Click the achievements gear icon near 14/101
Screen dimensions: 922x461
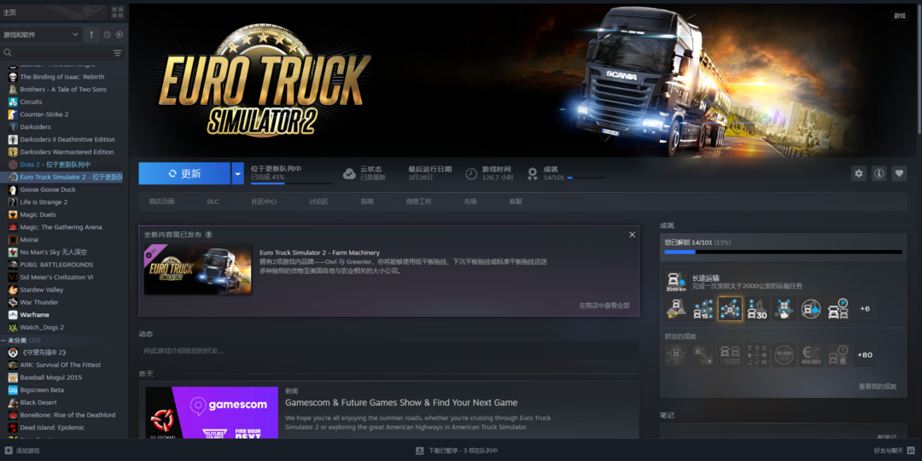533,173
